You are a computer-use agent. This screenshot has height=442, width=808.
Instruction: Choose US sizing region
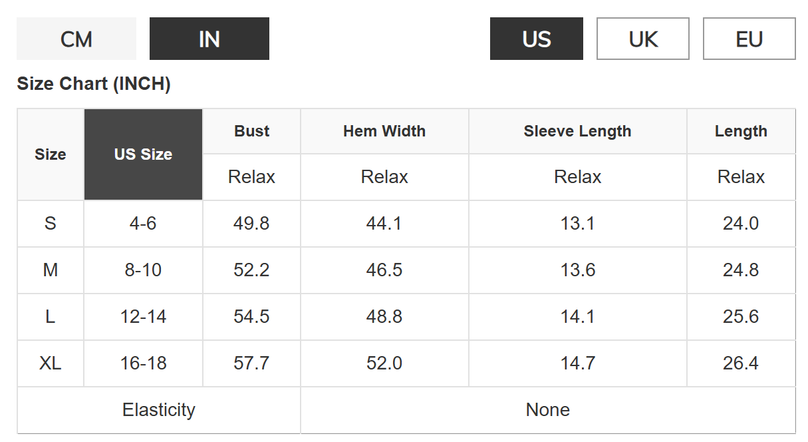pyautogui.click(x=536, y=39)
